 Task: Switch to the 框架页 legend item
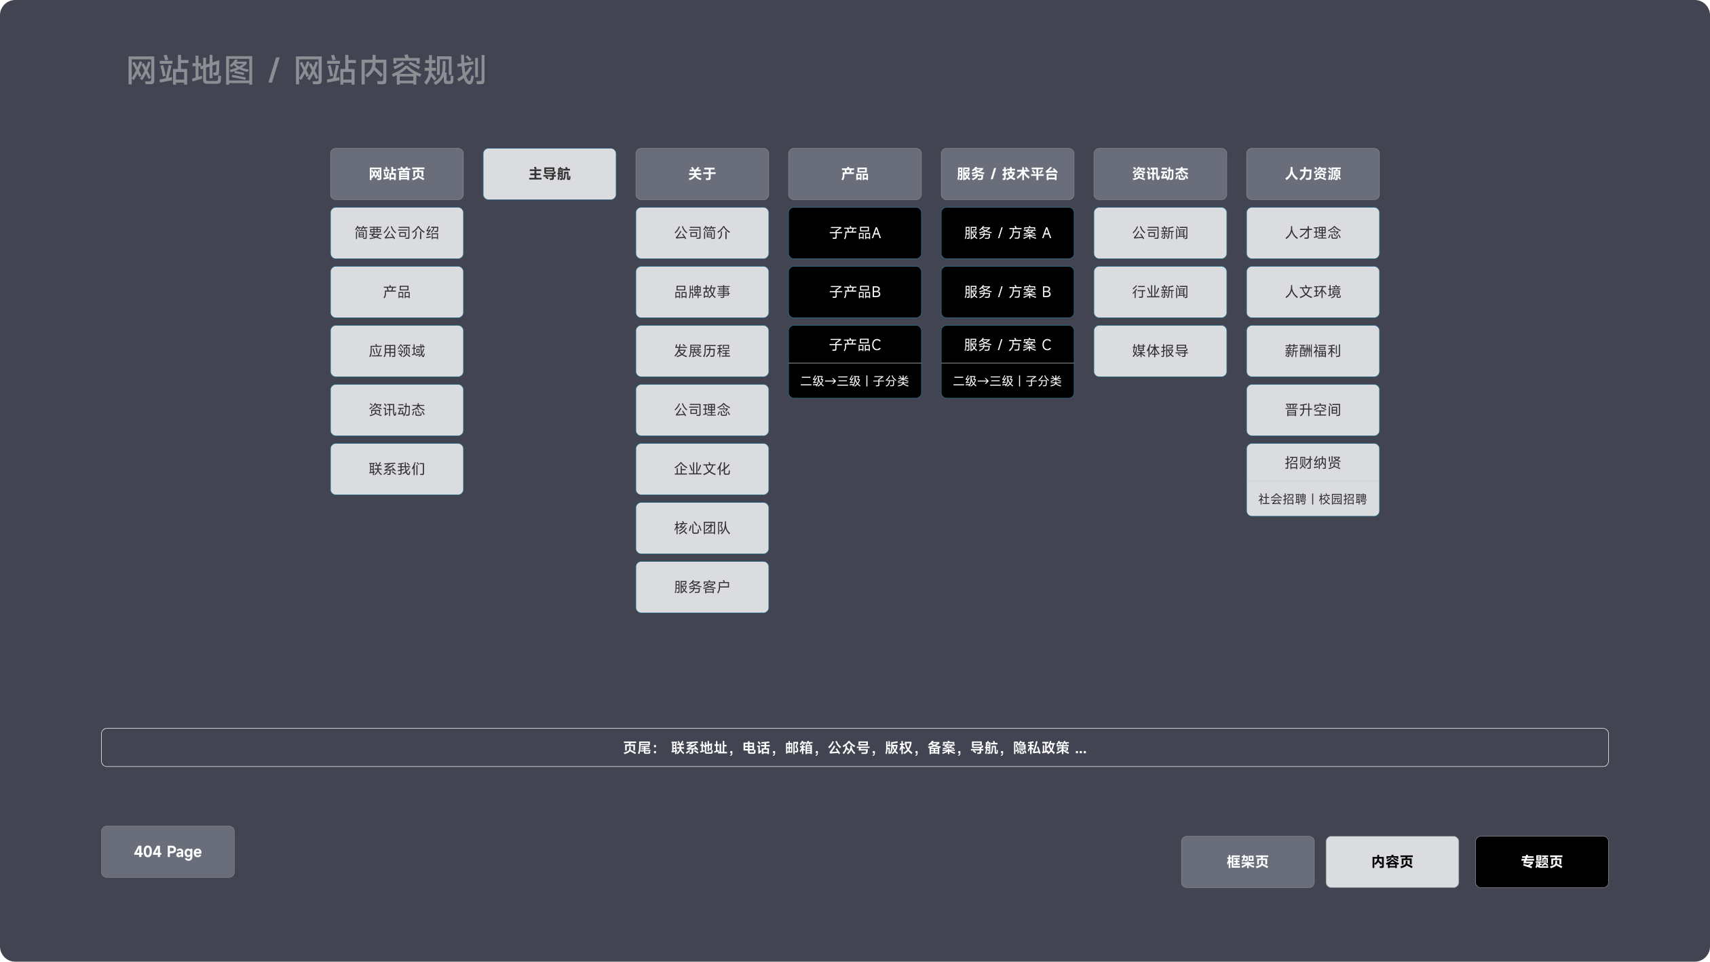(x=1247, y=862)
